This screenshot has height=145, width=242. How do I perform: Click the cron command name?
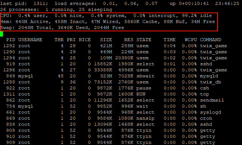coord(206,118)
